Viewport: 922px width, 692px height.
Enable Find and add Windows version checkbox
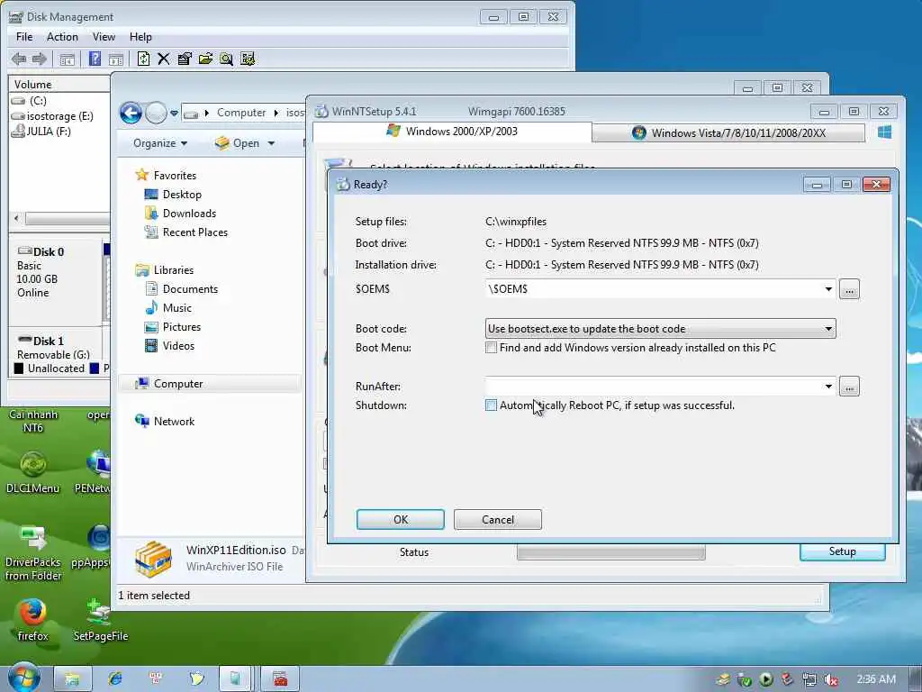pyautogui.click(x=491, y=348)
